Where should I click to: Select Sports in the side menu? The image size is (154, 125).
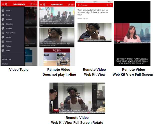(x=8, y=11)
